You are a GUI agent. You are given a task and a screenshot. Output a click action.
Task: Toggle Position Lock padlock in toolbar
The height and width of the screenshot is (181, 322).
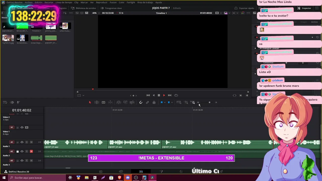[x=154, y=102]
